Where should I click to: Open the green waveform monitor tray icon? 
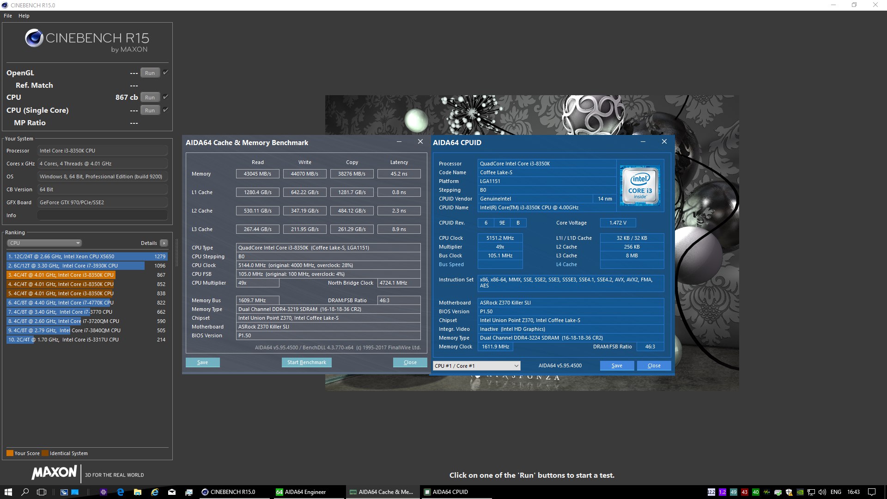(x=766, y=492)
